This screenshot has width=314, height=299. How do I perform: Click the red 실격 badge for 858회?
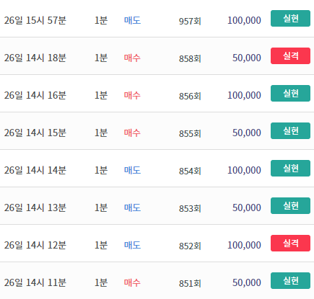290,56
